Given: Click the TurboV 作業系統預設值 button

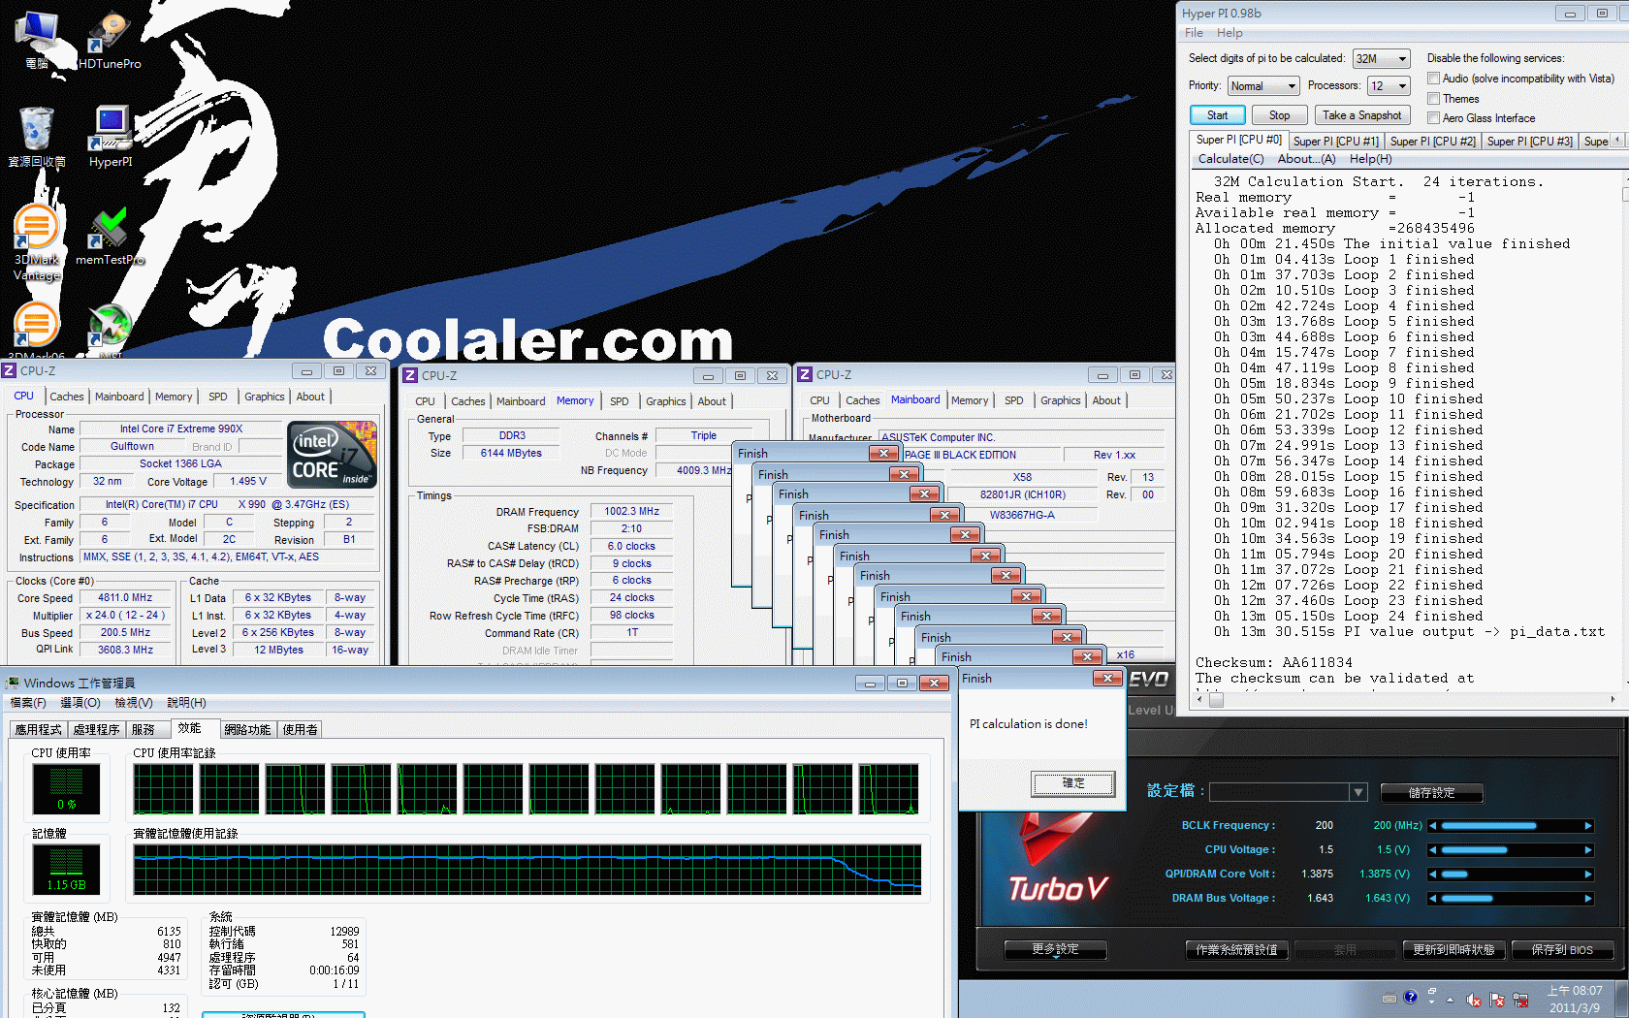Looking at the screenshot, I should click(x=1236, y=950).
